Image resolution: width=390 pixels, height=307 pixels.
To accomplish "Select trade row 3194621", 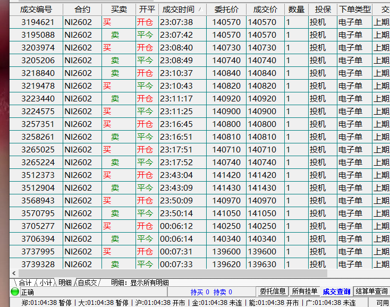I will point(37,22).
